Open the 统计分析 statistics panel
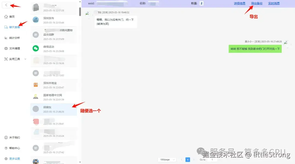Image resolution: width=295 pixels, height=164 pixels. [x=14, y=38]
